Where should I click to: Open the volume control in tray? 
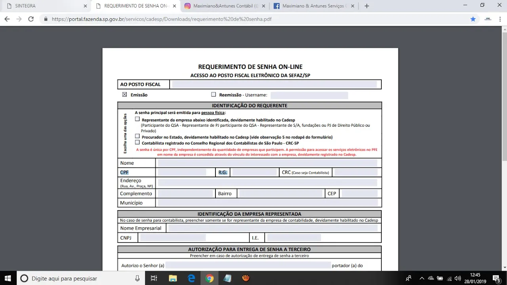458,278
